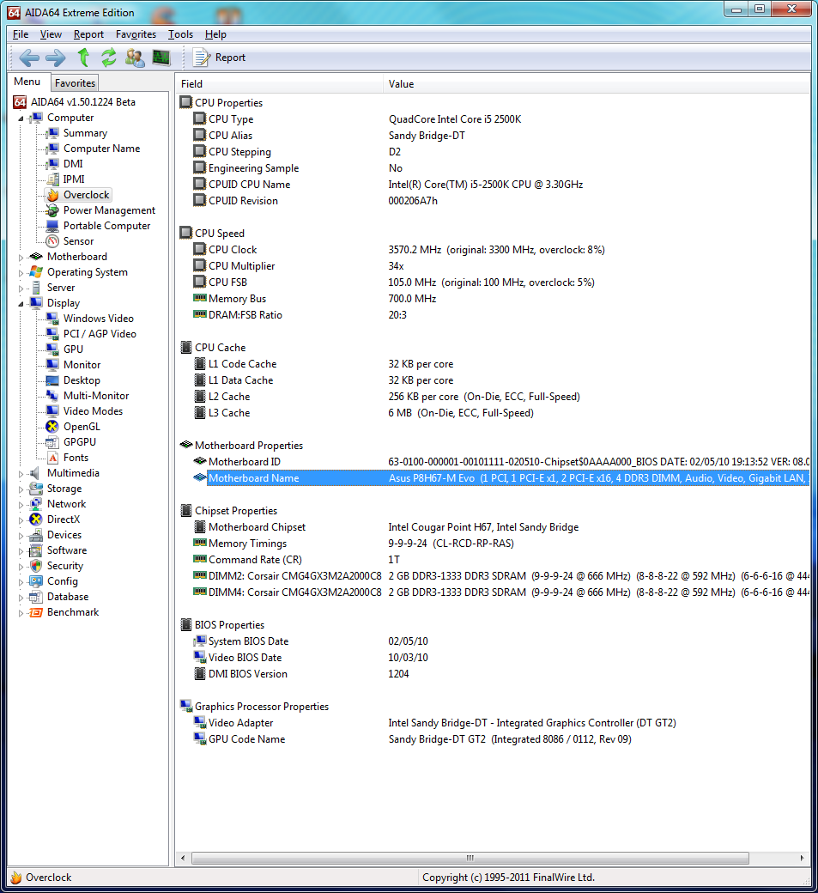Image resolution: width=818 pixels, height=893 pixels.
Task: Open the Favorites menu
Action: [x=136, y=34]
